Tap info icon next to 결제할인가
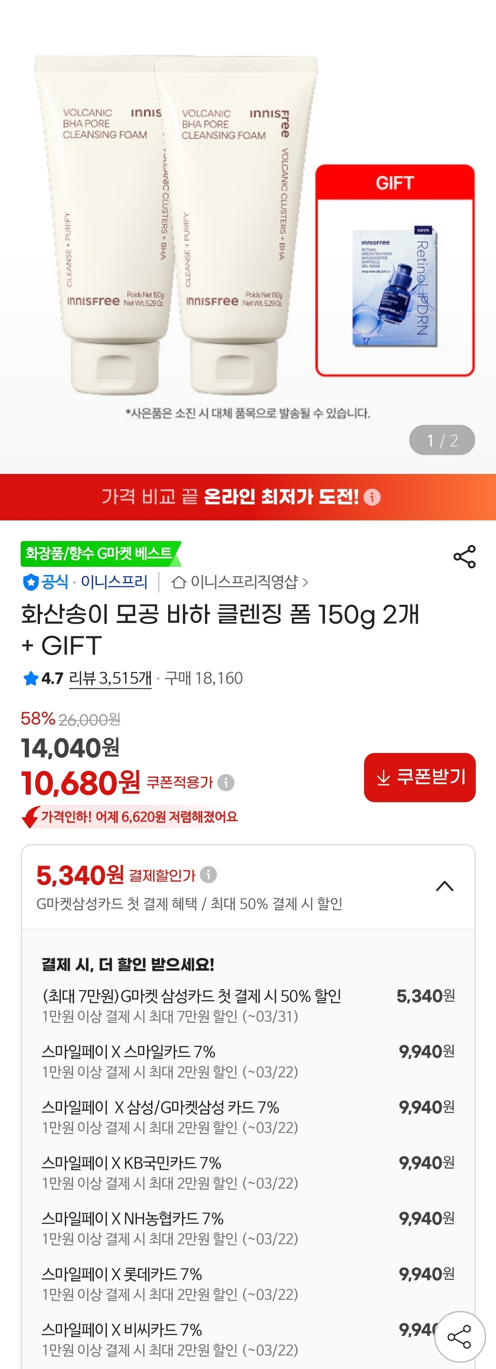Image resolution: width=496 pixels, height=1369 pixels. [208, 874]
